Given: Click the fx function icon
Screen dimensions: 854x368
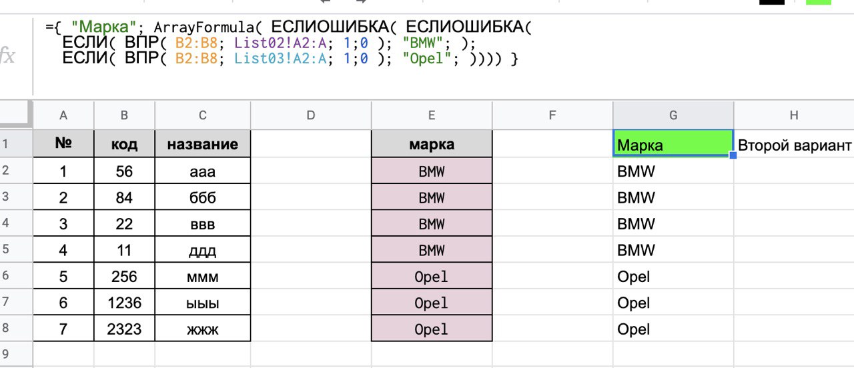Looking at the screenshot, I should [7, 56].
